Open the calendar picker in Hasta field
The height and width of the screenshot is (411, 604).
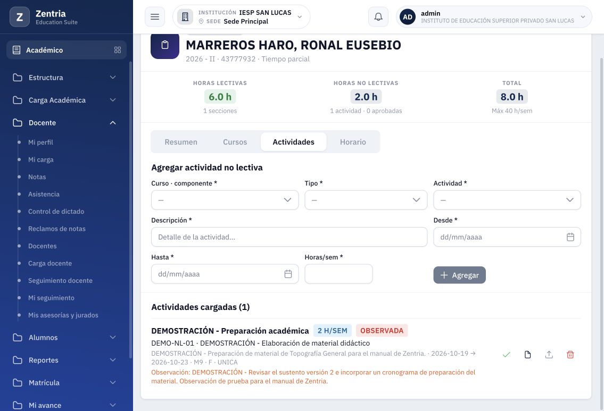coord(288,274)
